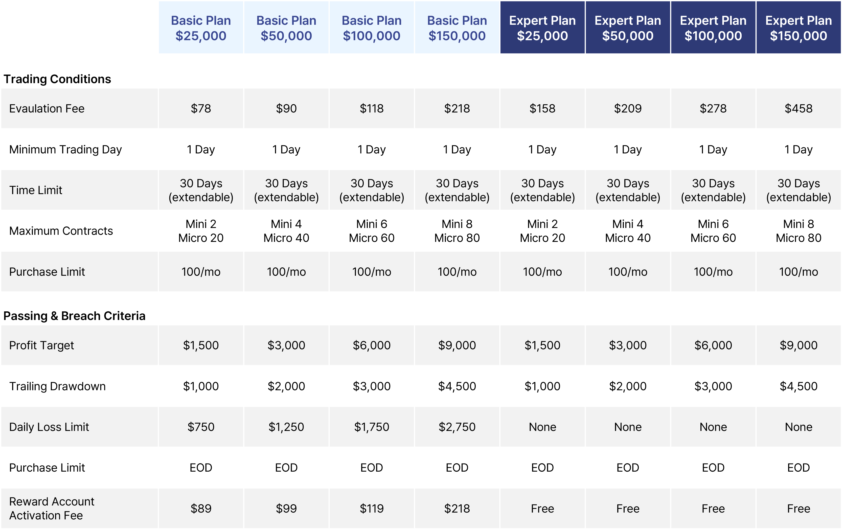The width and height of the screenshot is (844, 530).
Task: Select the Maximum Contracts row label
Action: tap(61, 231)
